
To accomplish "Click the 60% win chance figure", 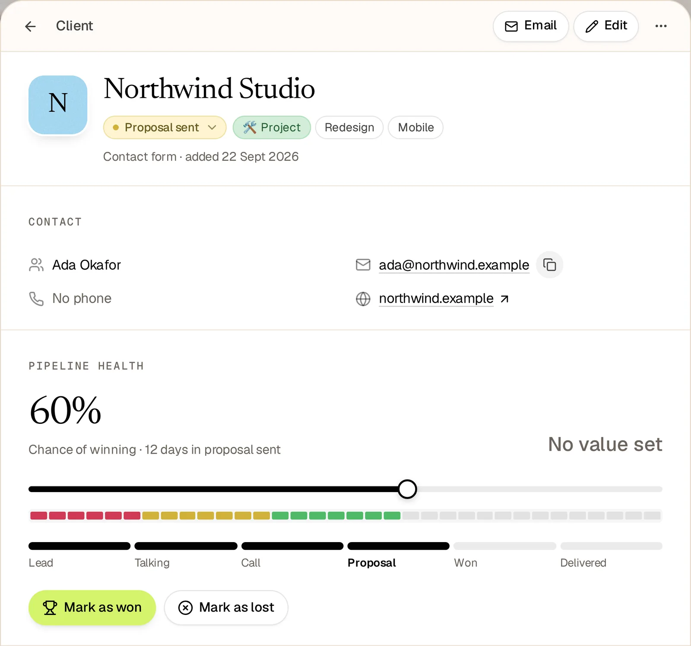I will pyautogui.click(x=65, y=411).
